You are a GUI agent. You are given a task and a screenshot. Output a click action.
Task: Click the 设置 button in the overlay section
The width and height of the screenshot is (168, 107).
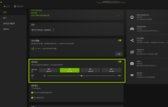119,54
